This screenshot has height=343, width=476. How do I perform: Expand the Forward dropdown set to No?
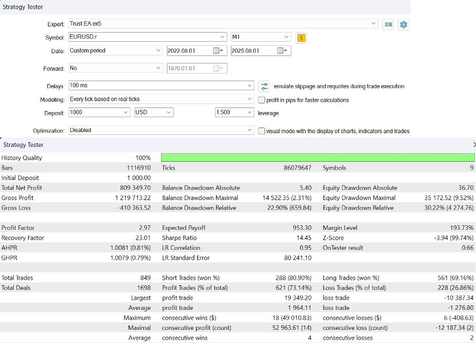(158, 68)
